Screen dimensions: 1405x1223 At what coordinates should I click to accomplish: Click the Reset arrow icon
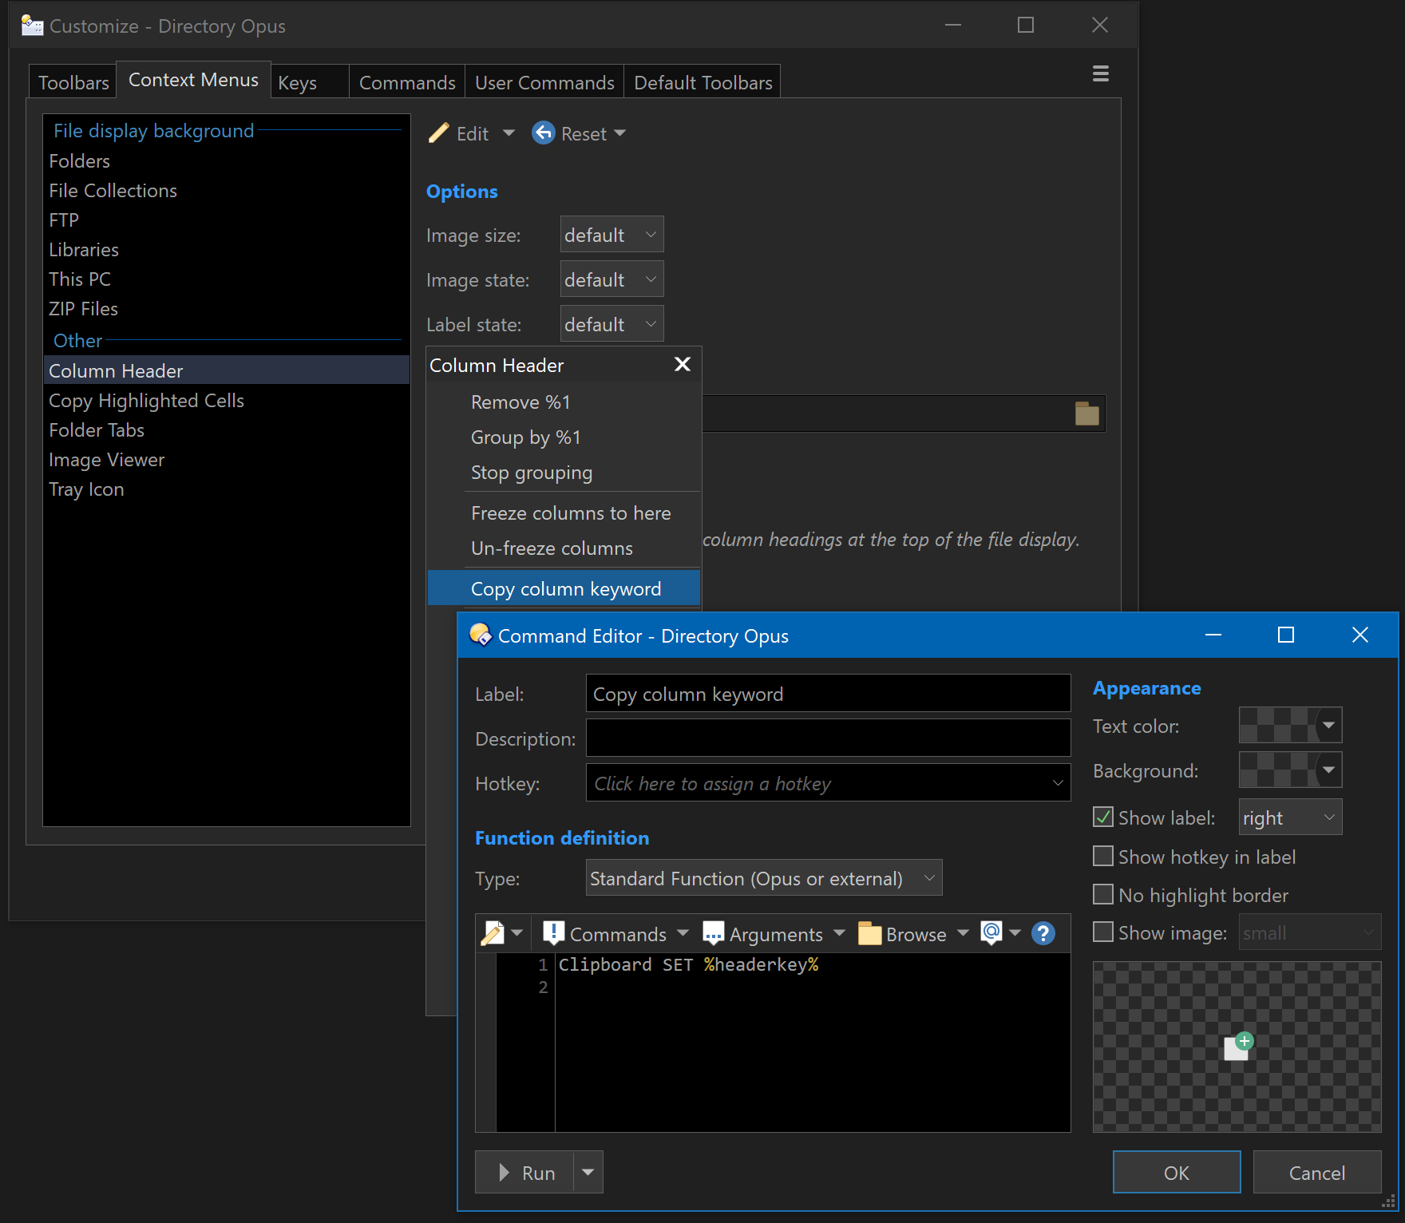point(544,133)
